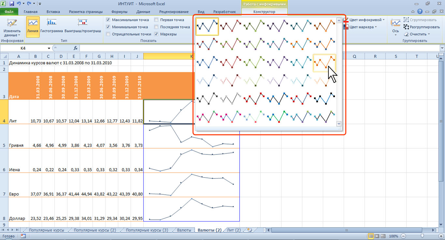
Task: Switch to the Лит (2) sheet tab
Action: [x=234, y=230]
